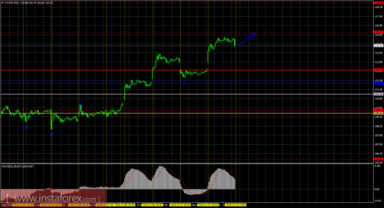This screenshot has width=384, height=208.
Task: Click the #AAPL M15 symbol title
Action: coord(12,3)
